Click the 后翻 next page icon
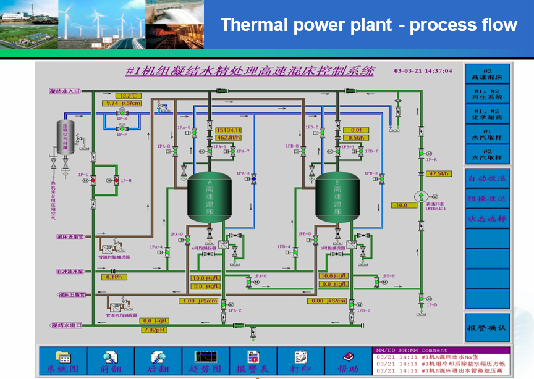 [158, 357]
